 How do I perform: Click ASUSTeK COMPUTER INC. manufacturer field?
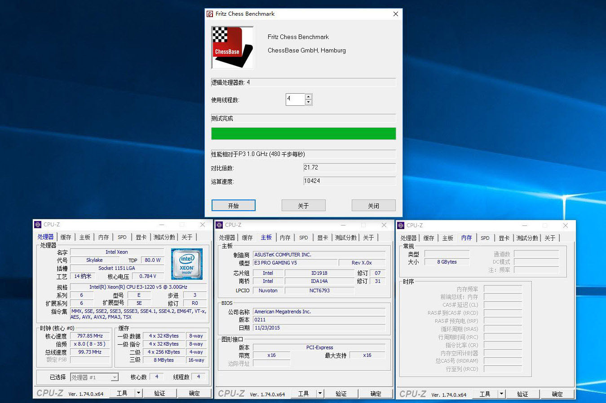click(319, 255)
